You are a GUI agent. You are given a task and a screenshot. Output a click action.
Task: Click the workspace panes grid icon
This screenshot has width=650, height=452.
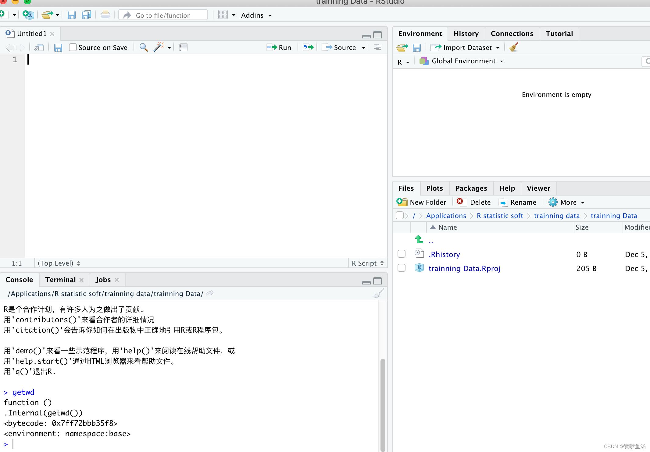[x=223, y=15]
